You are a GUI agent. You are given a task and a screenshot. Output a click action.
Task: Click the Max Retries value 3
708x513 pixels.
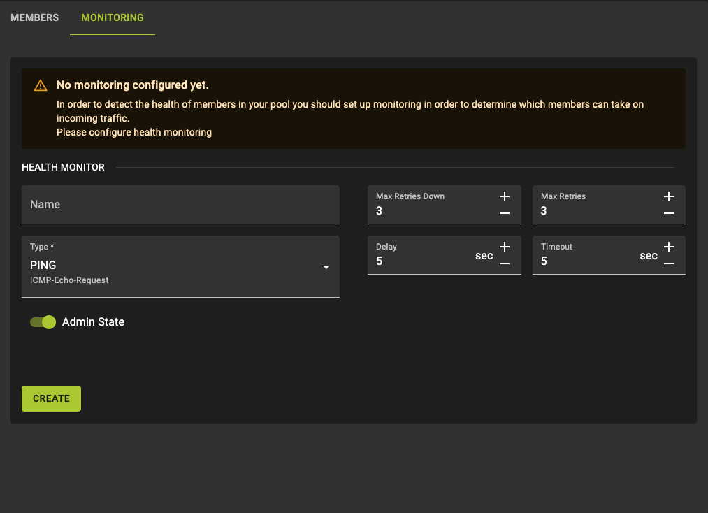point(544,211)
